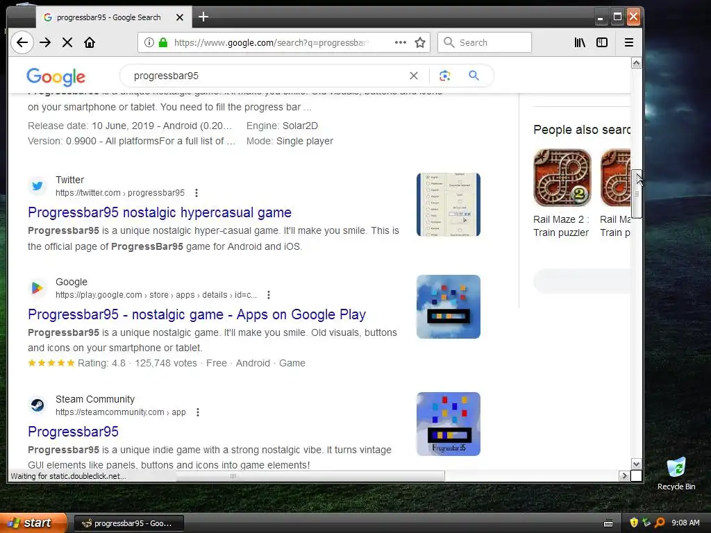Click the Release date 10 June, 2019 text
Image resolution: width=711 pixels, height=533 pixels.
point(130,126)
